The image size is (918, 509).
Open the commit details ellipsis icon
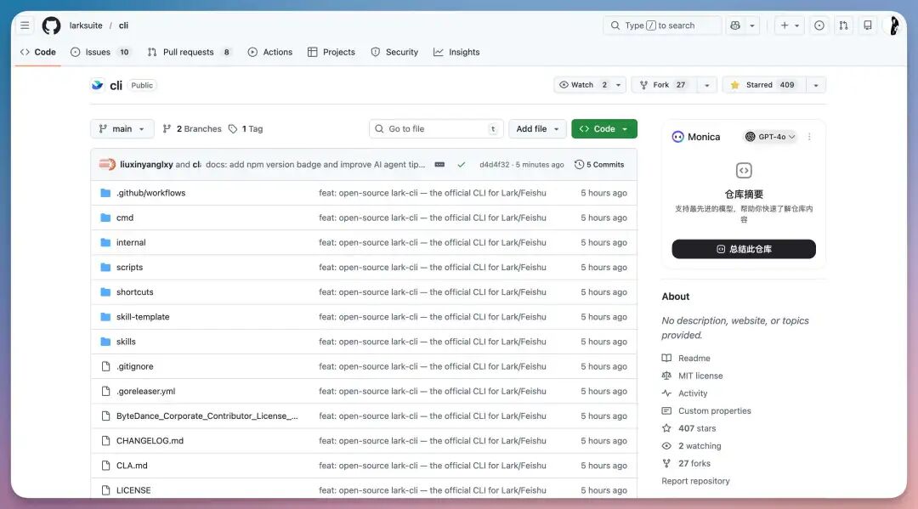tap(439, 165)
